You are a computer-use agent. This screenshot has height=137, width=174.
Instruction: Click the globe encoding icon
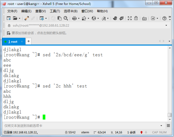tap(94, 18)
